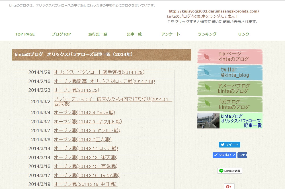This screenshot has height=189, width=285.
Task: Open 旅行記一覧 navigation item
Action: tap(98, 34)
